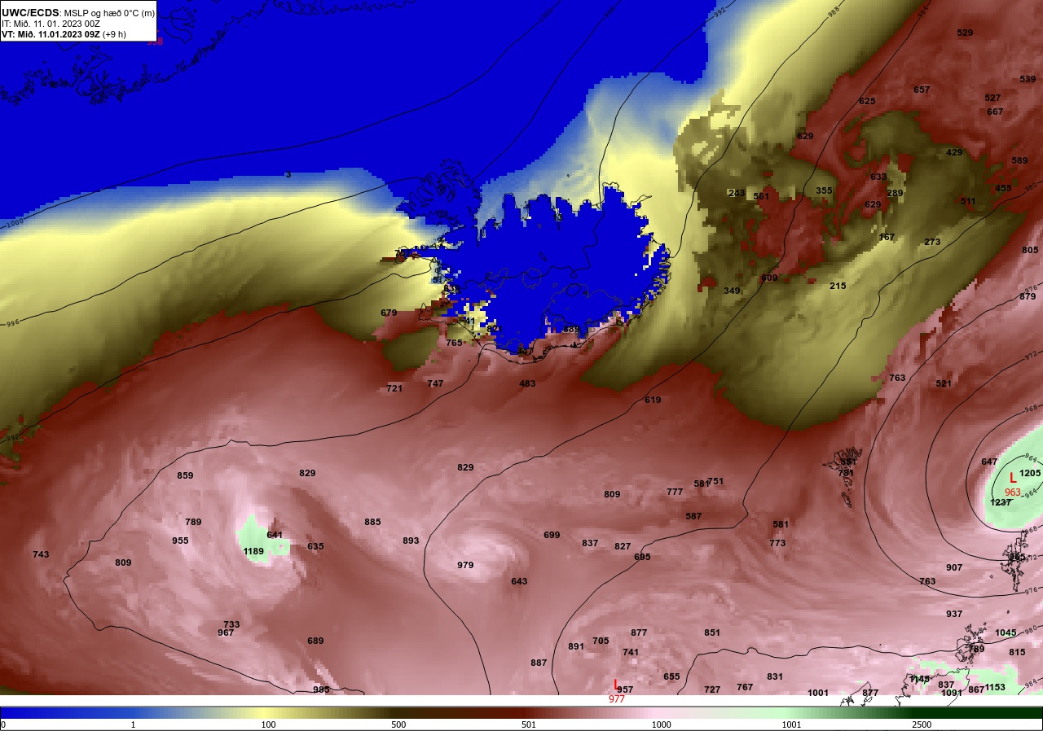
Task: Click the height value 529
Action: click(x=965, y=33)
